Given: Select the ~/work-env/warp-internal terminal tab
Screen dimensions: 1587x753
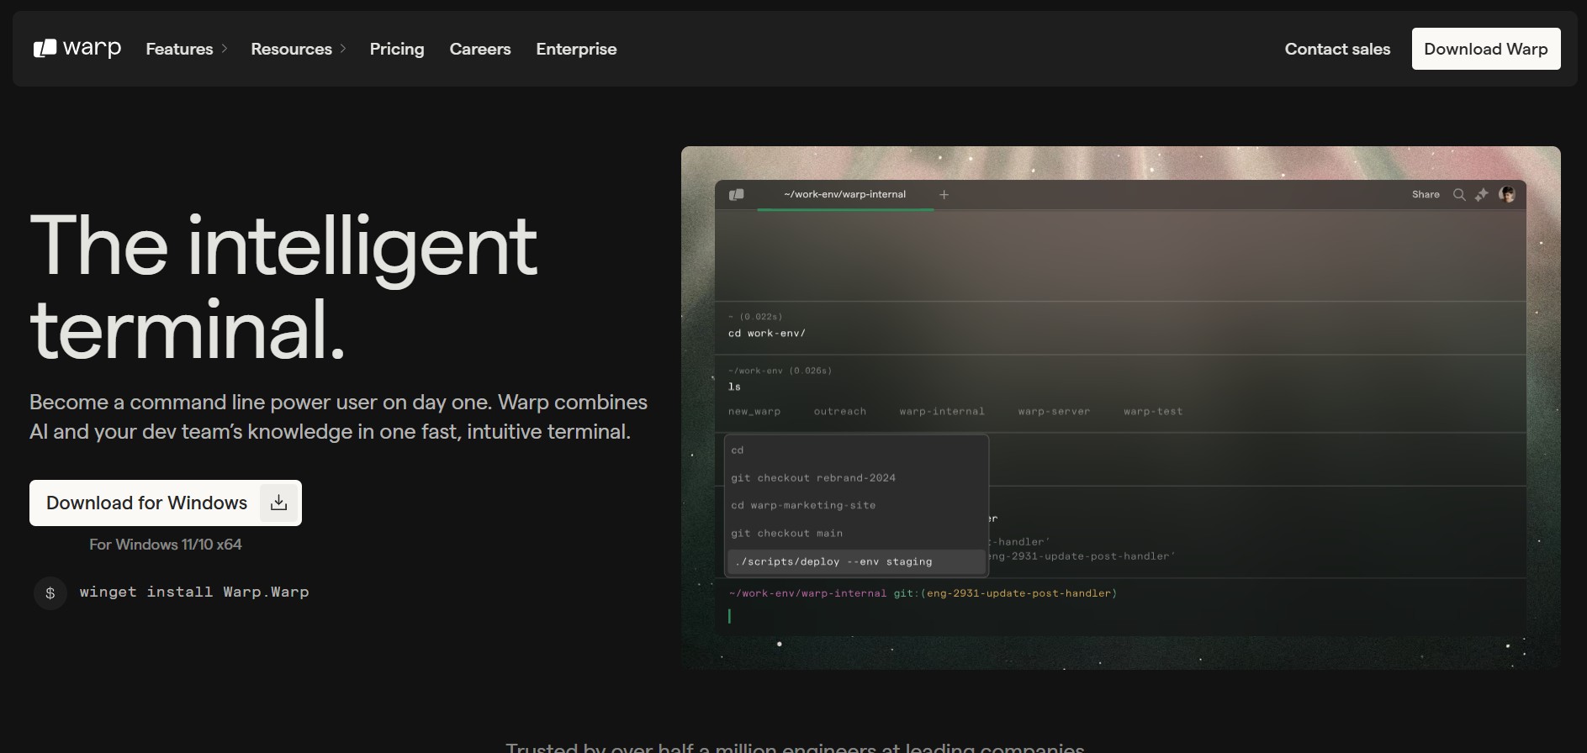Looking at the screenshot, I should pyautogui.click(x=845, y=194).
